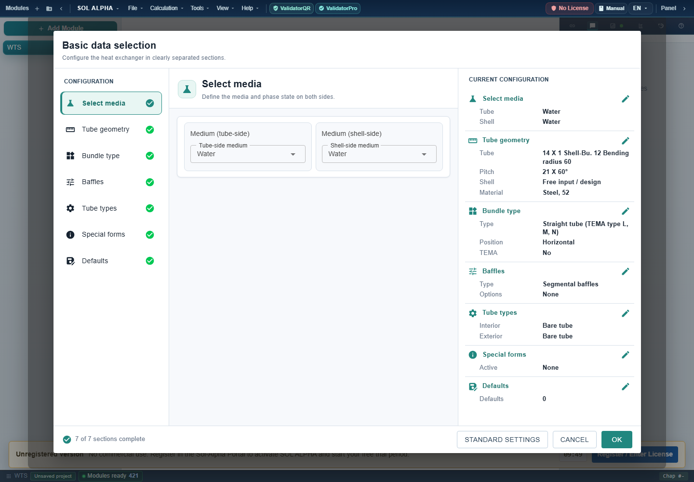Click the Tube types gear in current configuration

(x=473, y=313)
